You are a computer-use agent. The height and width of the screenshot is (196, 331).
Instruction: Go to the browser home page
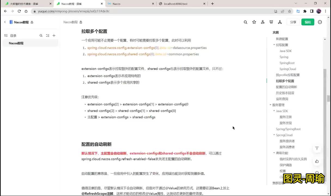click(26, 11)
